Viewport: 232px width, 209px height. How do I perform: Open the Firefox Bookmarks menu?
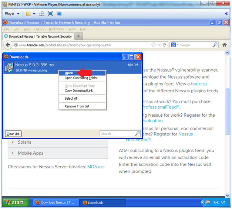click(56, 29)
